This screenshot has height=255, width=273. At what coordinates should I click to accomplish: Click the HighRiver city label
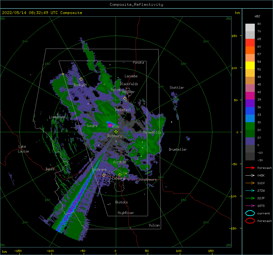coord(126,213)
